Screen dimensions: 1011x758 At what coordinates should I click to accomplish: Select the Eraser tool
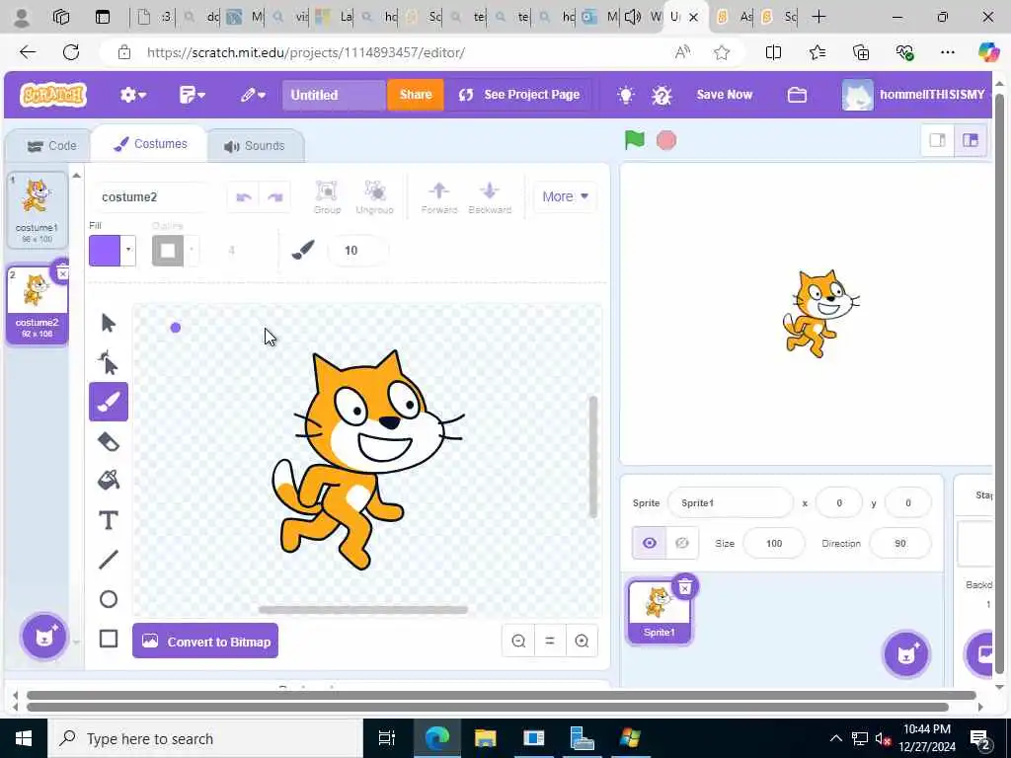click(x=109, y=441)
